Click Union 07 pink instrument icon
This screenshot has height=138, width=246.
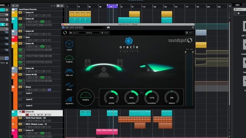(x=13, y=130)
